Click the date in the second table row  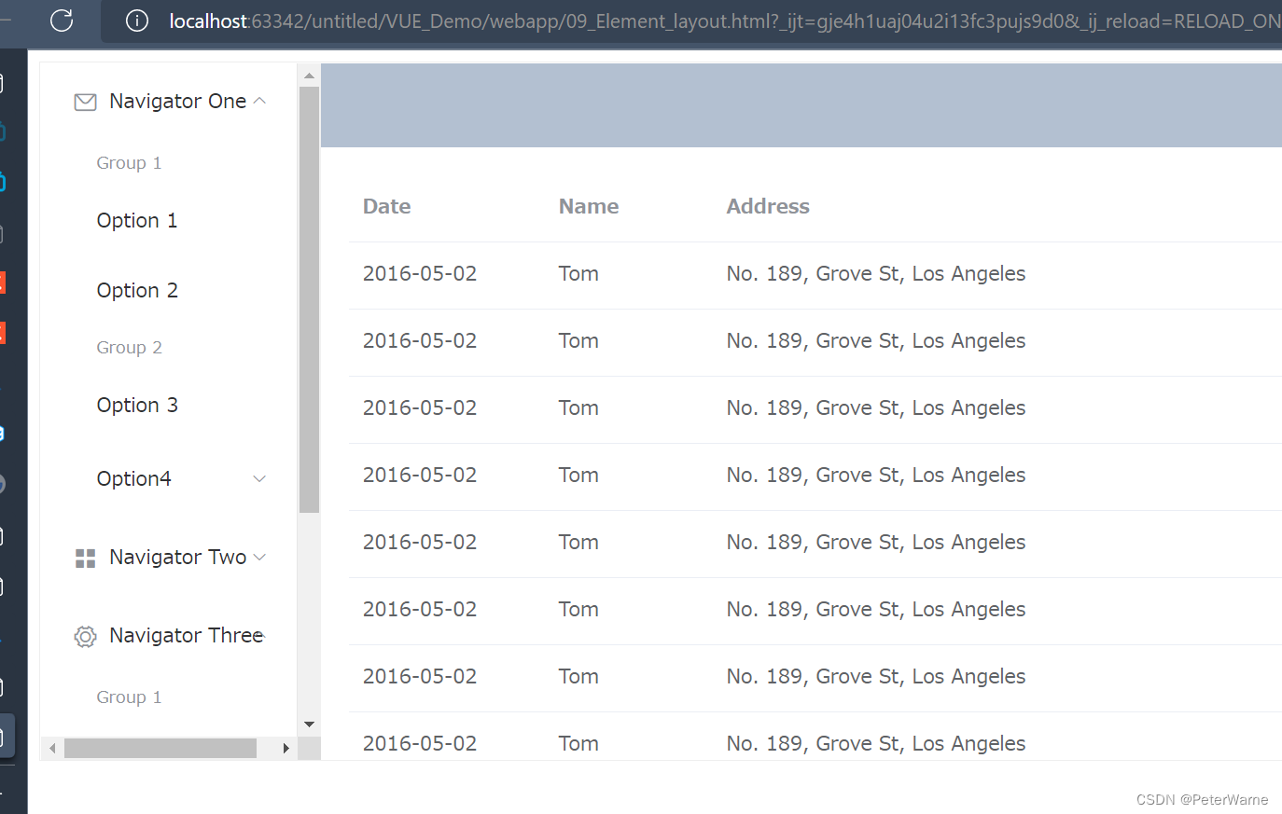pos(420,340)
